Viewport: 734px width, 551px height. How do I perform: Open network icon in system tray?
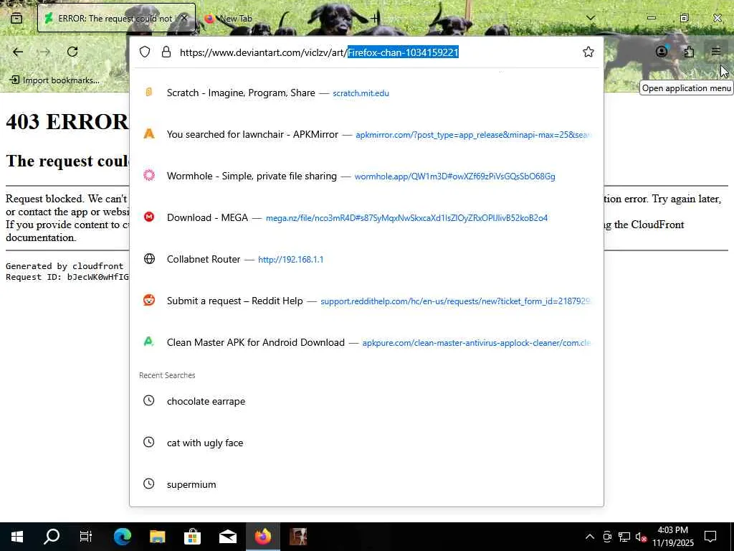[624, 537]
